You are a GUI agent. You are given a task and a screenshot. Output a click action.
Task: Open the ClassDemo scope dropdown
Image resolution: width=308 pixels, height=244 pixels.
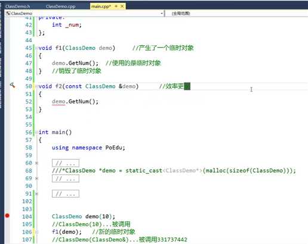tap(85, 13)
